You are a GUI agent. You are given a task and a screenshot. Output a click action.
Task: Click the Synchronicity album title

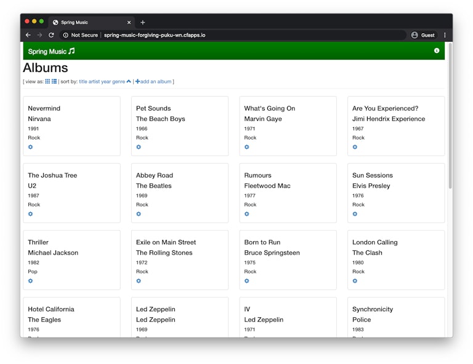[373, 309]
